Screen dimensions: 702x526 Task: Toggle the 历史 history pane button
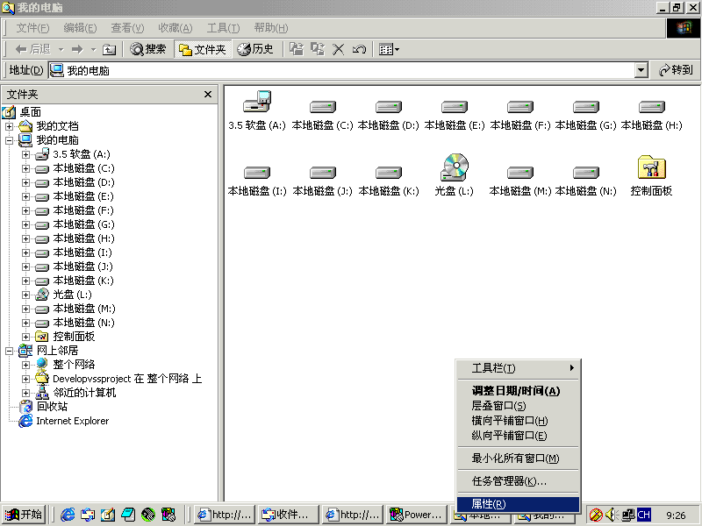(x=255, y=49)
